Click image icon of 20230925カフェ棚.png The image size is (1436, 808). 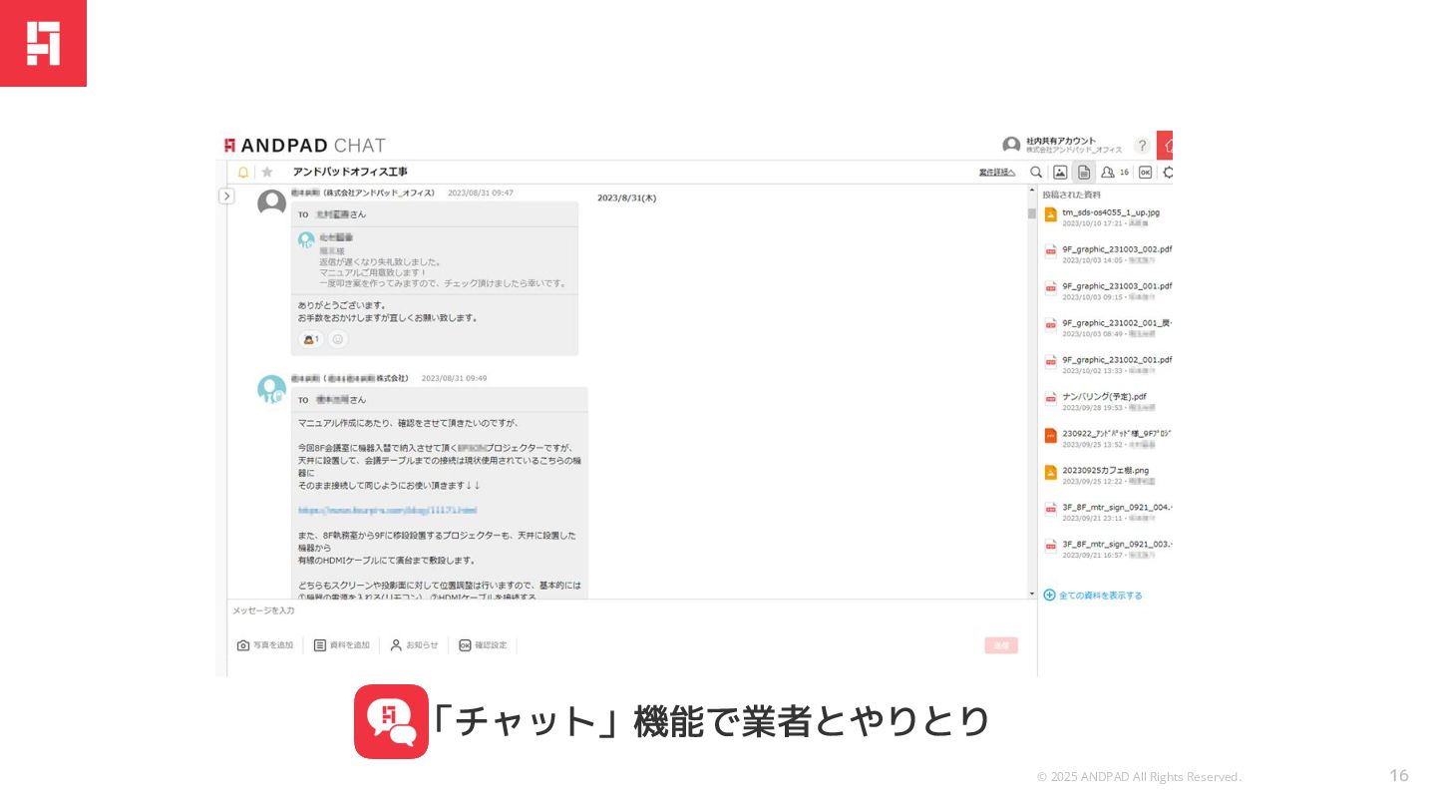coord(1050,473)
